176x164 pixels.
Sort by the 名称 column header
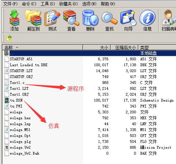coord(43,48)
